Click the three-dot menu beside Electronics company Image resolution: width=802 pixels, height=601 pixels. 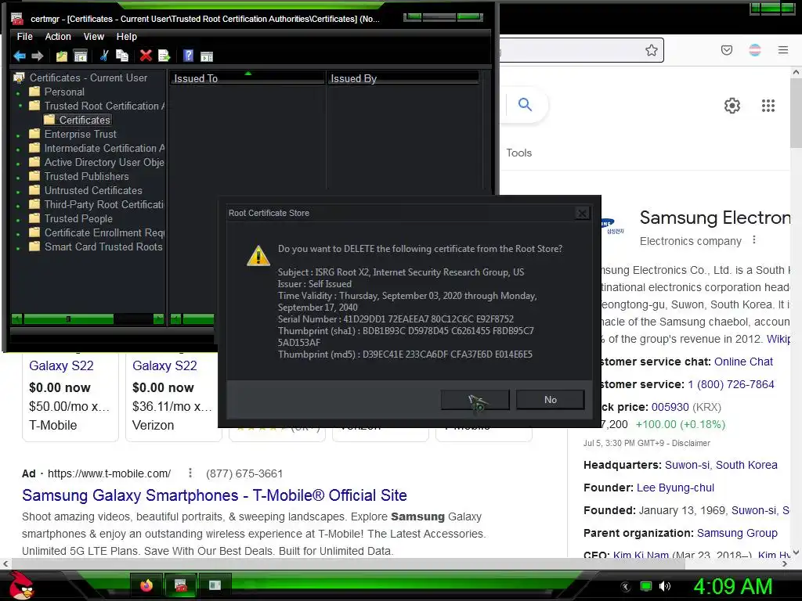[x=754, y=240]
